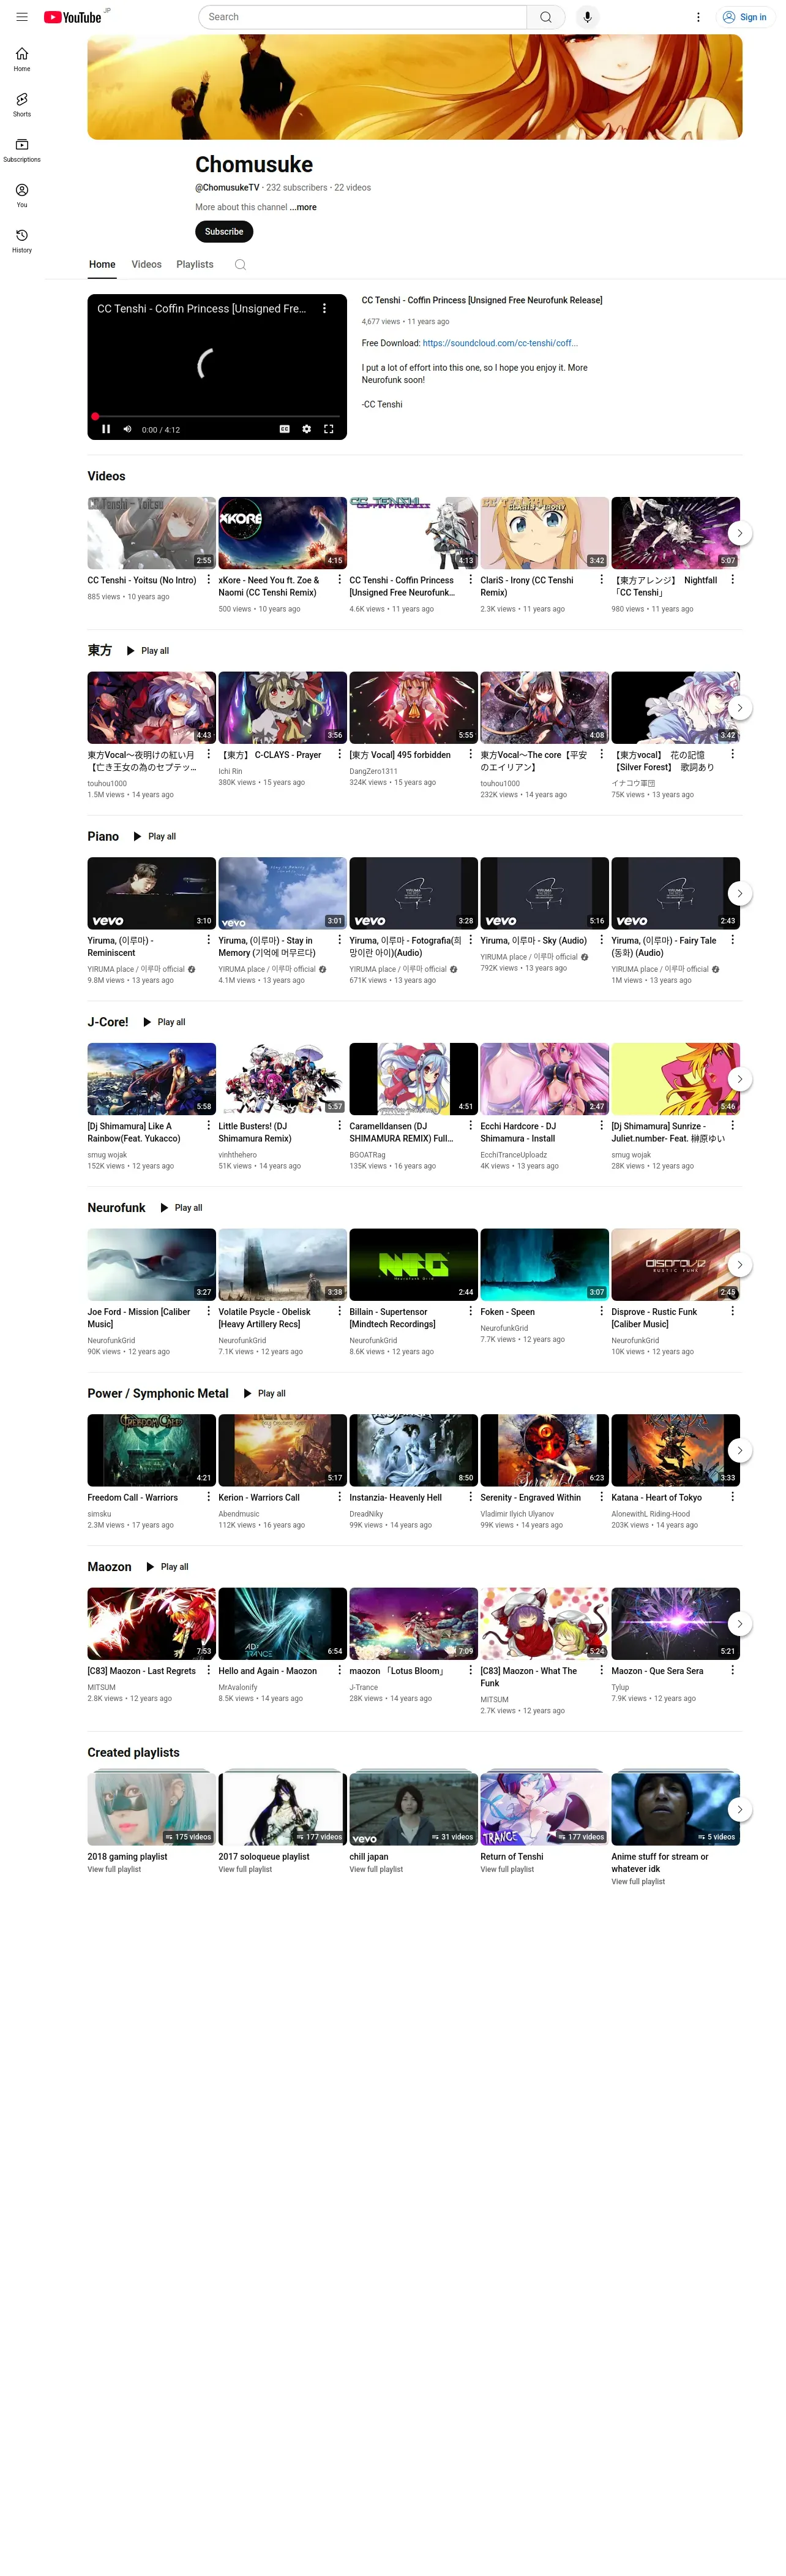Mute the featured video volume
Image resolution: width=786 pixels, height=2576 pixels.
128,429
